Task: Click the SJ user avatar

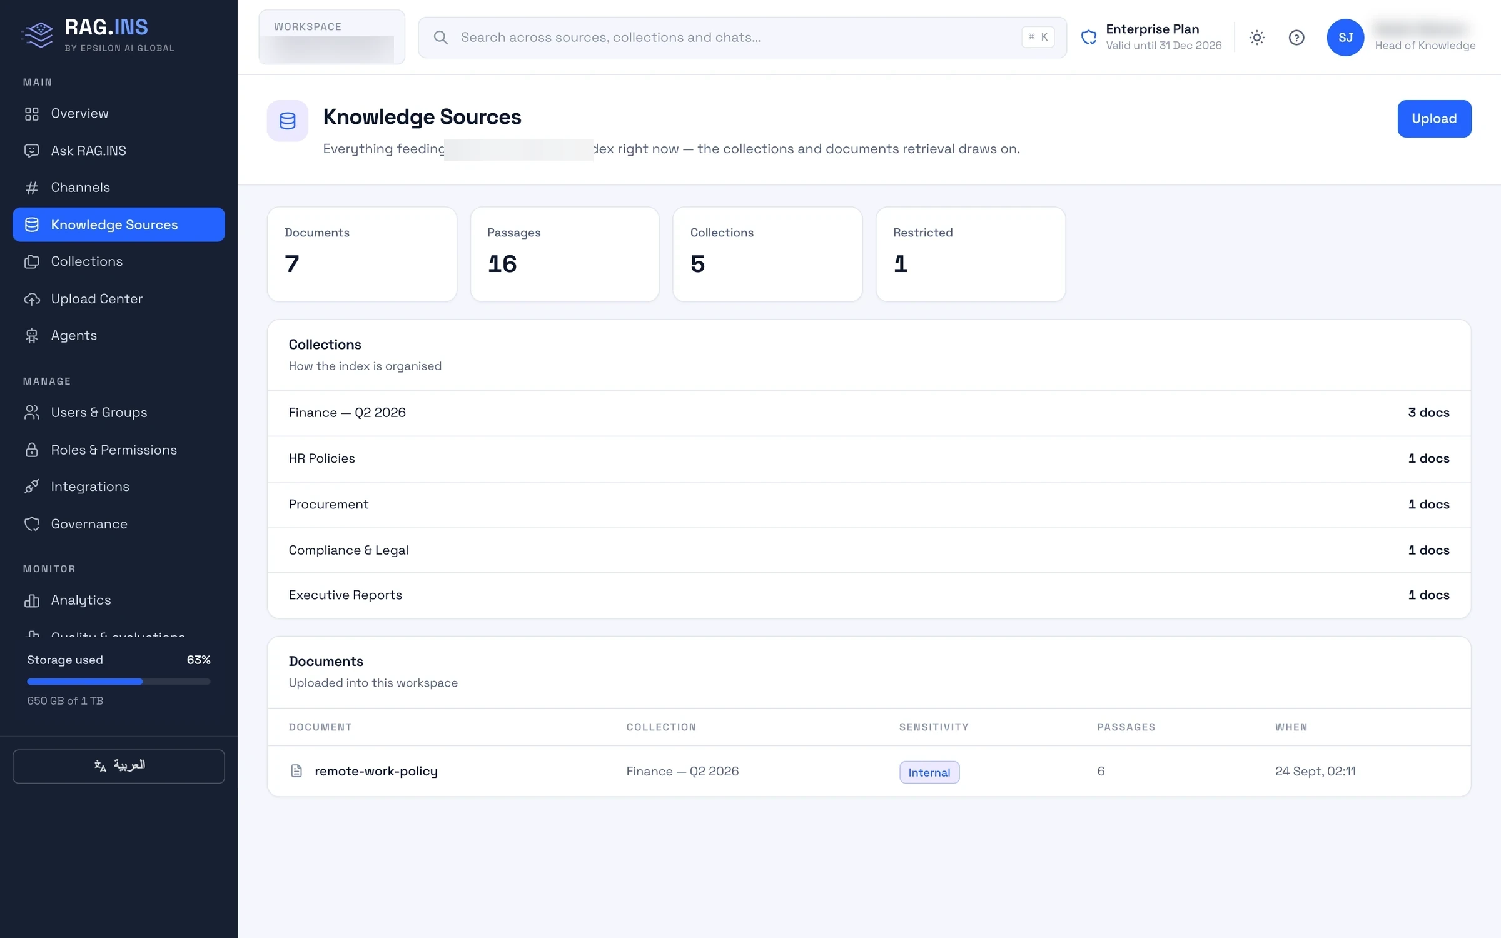Action: click(1345, 38)
